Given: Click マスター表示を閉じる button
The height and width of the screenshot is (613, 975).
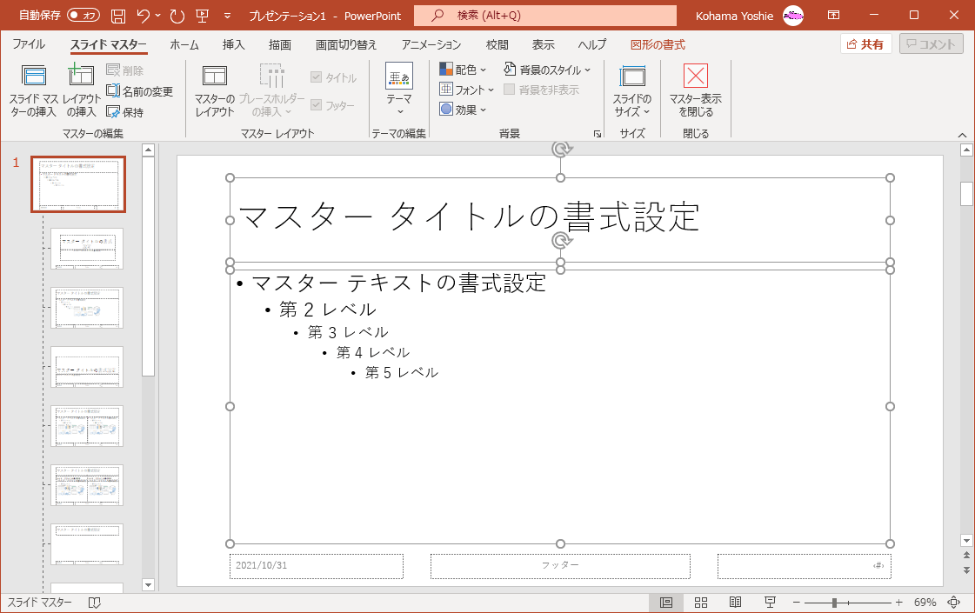Looking at the screenshot, I should [695, 90].
